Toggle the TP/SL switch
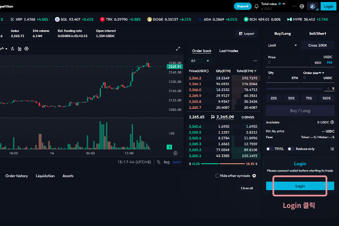339x226 pixels. pyautogui.click(x=270, y=149)
